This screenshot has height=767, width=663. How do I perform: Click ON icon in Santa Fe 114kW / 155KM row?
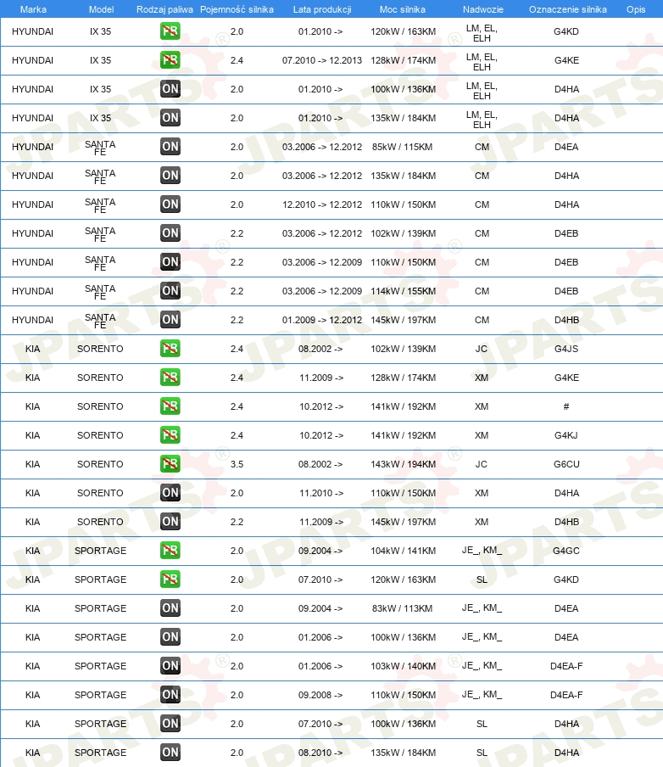[170, 291]
